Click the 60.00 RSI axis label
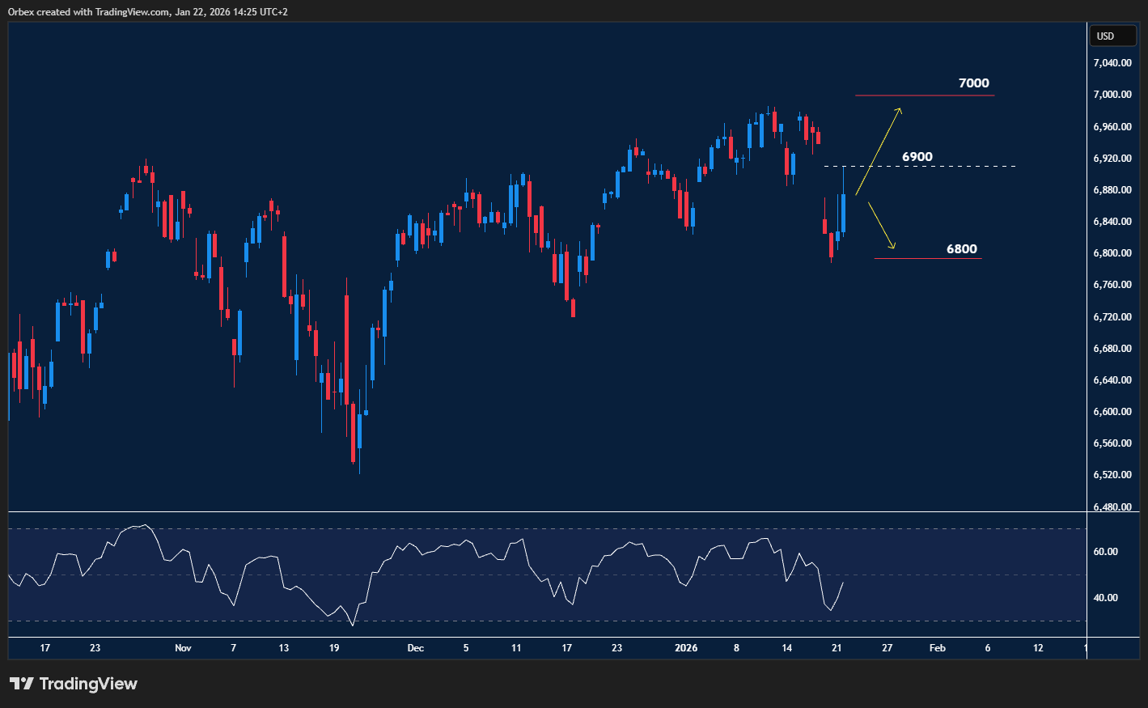This screenshot has height=708, width=1148. tap(1105, 552)
